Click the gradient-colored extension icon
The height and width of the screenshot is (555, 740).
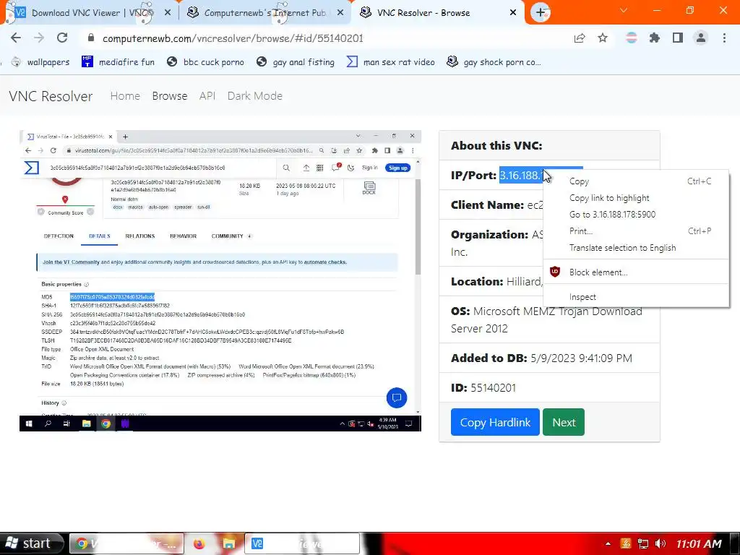tap(632, 38)
